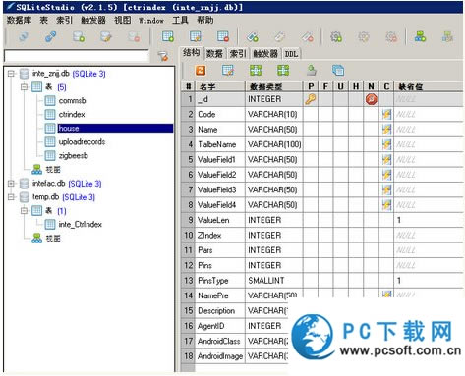Click the add database toolbar icon
The width and height of the screenshot is (465, 376).
(79, 36)
